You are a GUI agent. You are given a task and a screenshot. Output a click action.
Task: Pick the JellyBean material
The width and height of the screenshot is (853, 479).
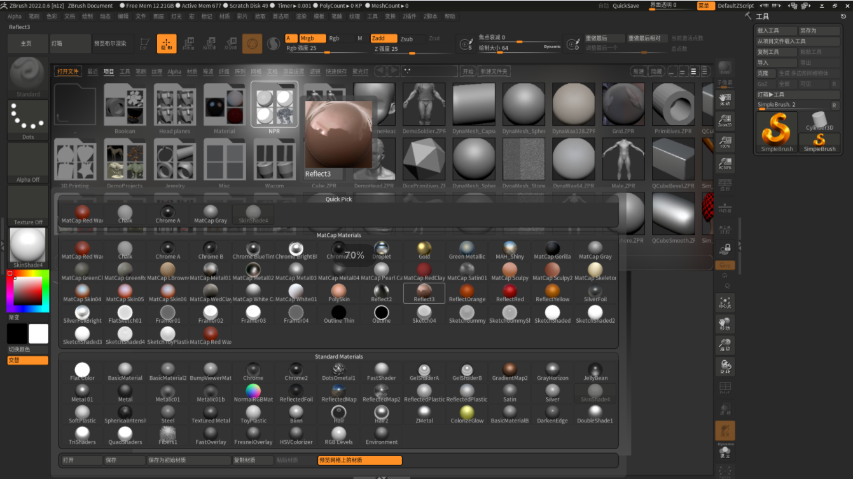[595, 372]
